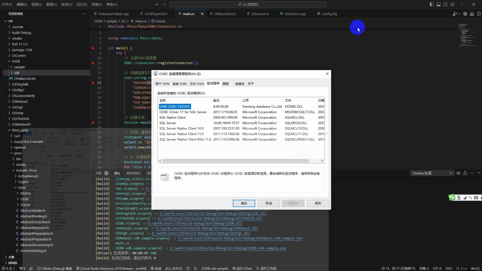Click the ODBC driver list horizontal scrollbar
This screenshot has width=482, height=271.
point(236,161)
